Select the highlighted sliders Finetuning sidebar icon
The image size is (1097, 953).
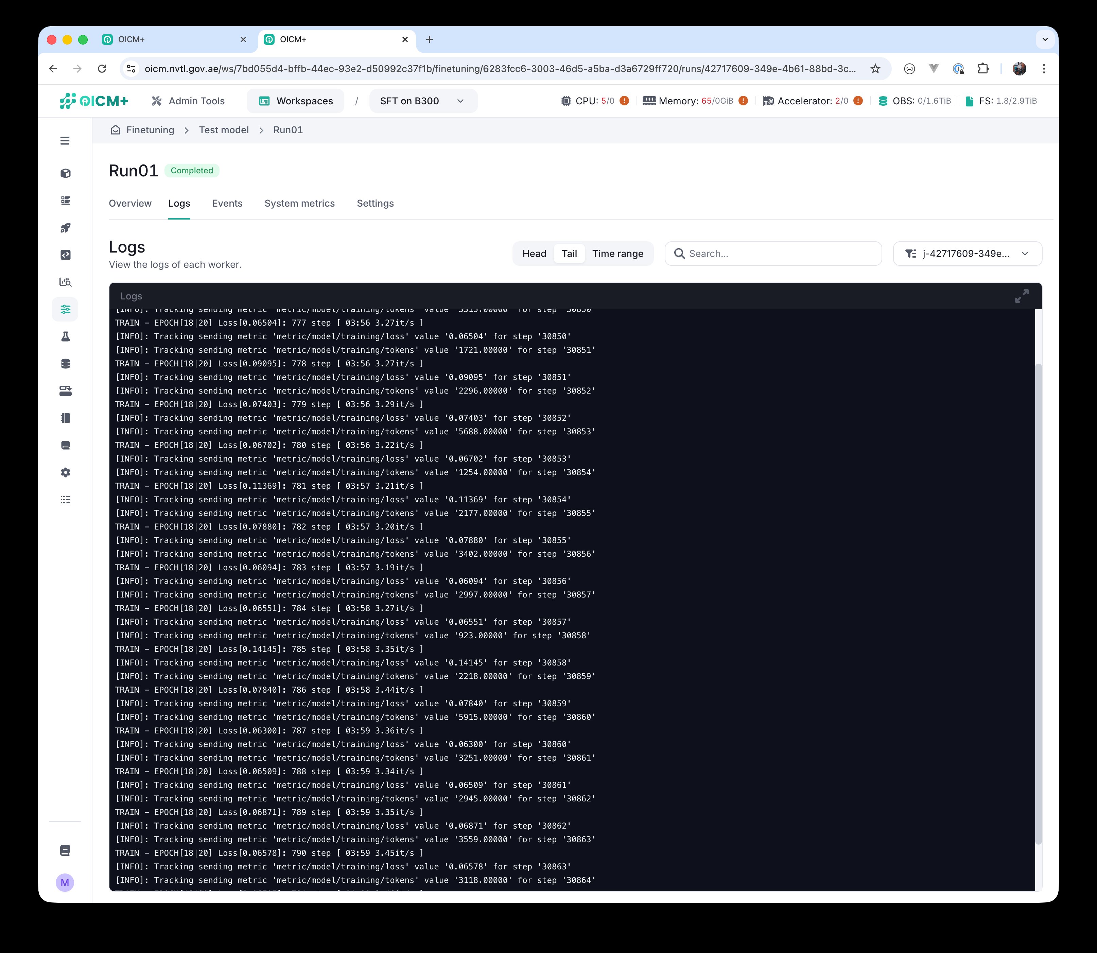click(65, 310)
